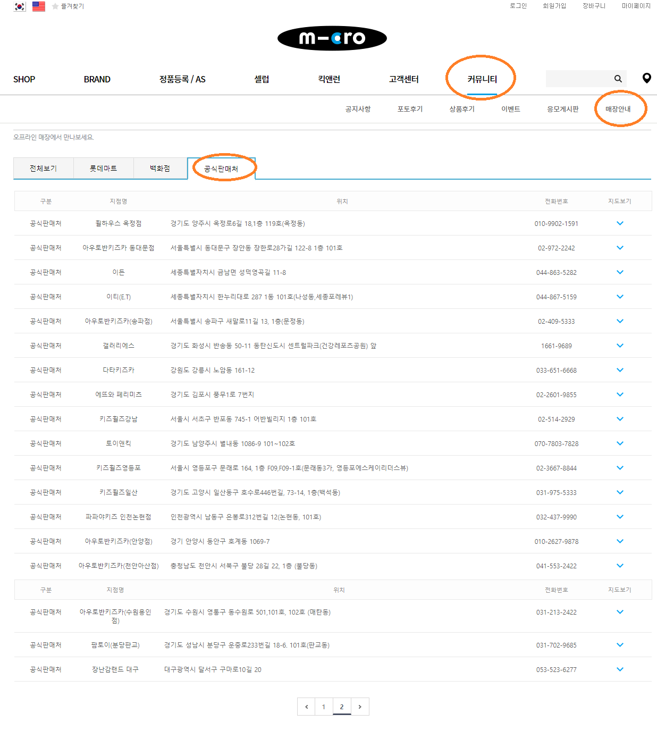
Task: Expand map for 토이앤킥 row
Action: coord(620,443)
